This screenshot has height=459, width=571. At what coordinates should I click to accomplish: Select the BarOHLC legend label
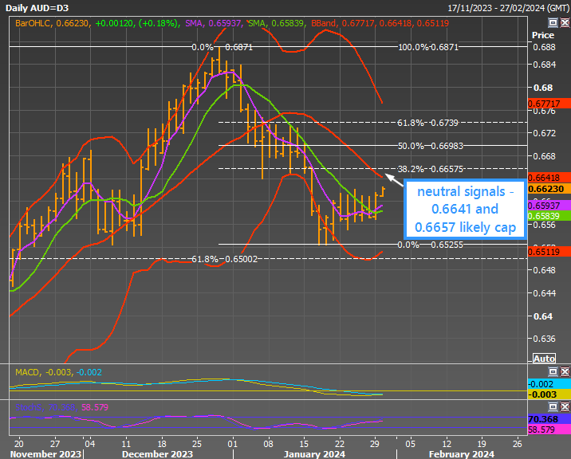(x=33, y=23)
